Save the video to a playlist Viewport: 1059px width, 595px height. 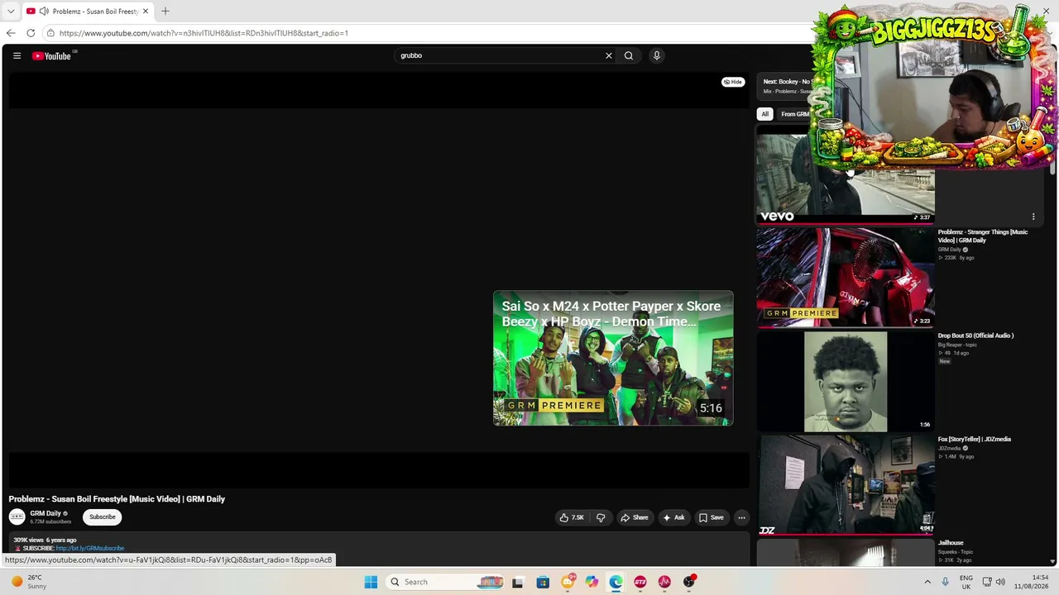[712, 517]
